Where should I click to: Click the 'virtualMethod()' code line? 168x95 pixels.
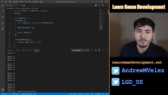[23, 40]
